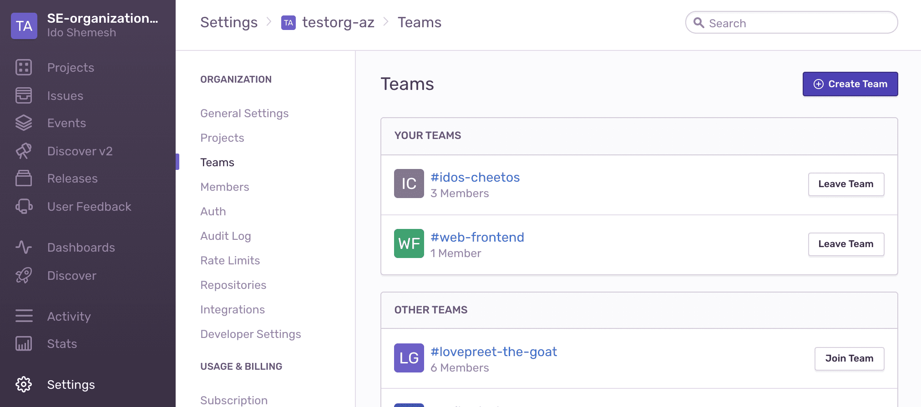Go to Members settings page
This screenshot has width=921, height=407.
(224, 187)
